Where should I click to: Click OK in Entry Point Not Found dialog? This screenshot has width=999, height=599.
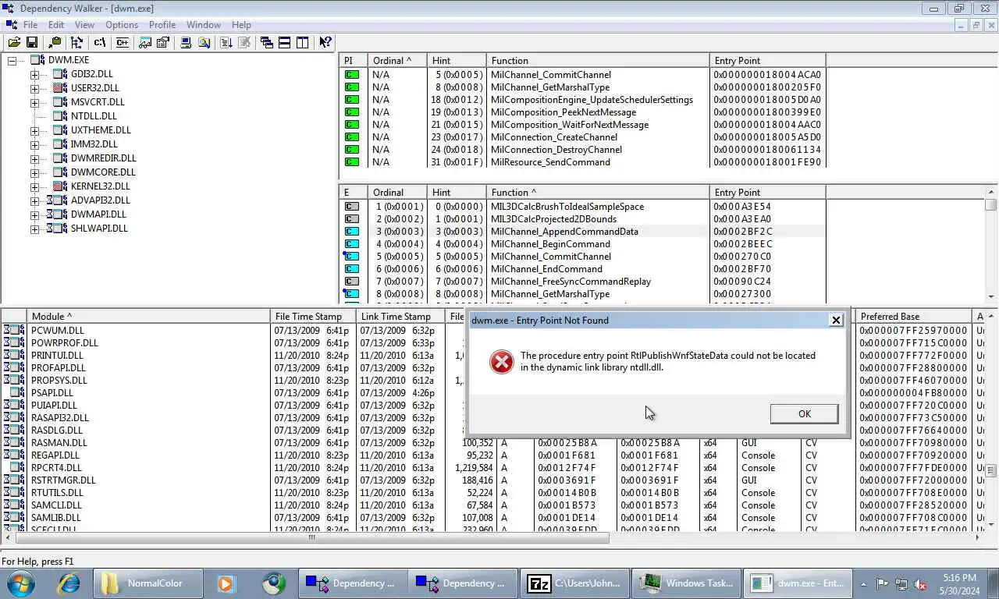(x=804, y=414)
